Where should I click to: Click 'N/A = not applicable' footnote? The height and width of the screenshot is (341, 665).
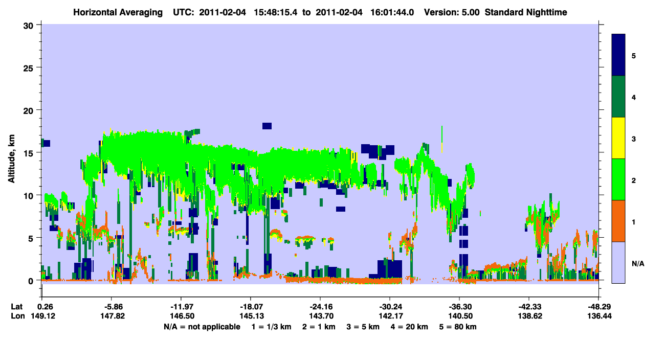pos(202,327)
